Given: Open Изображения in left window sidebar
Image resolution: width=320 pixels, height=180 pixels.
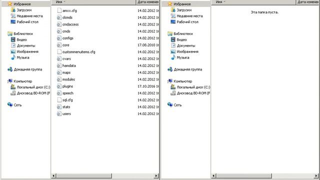Looking at the screenshot, I should [27, 51].
